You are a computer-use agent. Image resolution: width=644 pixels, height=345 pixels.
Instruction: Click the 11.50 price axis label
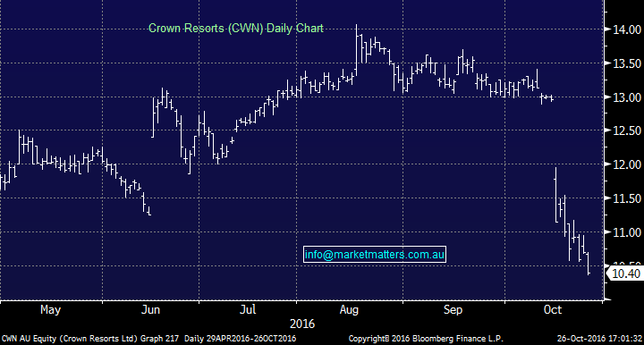click(x=627, y=199)
